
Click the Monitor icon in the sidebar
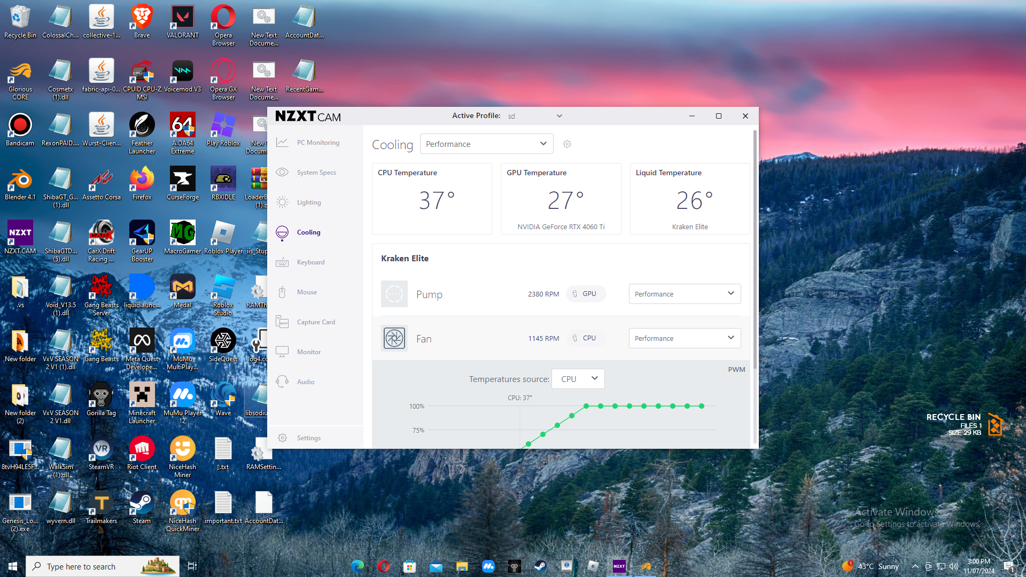pyautogui.click(x=282, y=352)
